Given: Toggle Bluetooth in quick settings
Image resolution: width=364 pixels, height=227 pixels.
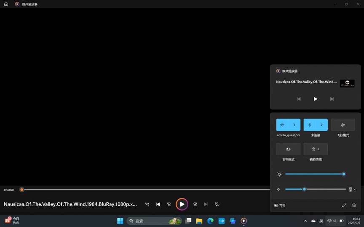Looking at the screenshot, I should click(x=310, y=125).
